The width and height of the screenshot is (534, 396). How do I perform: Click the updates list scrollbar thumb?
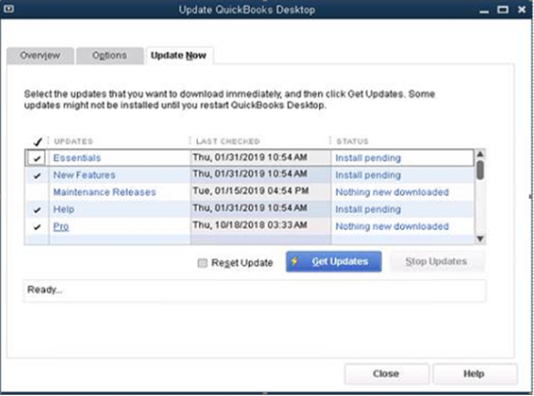point(480,170)
